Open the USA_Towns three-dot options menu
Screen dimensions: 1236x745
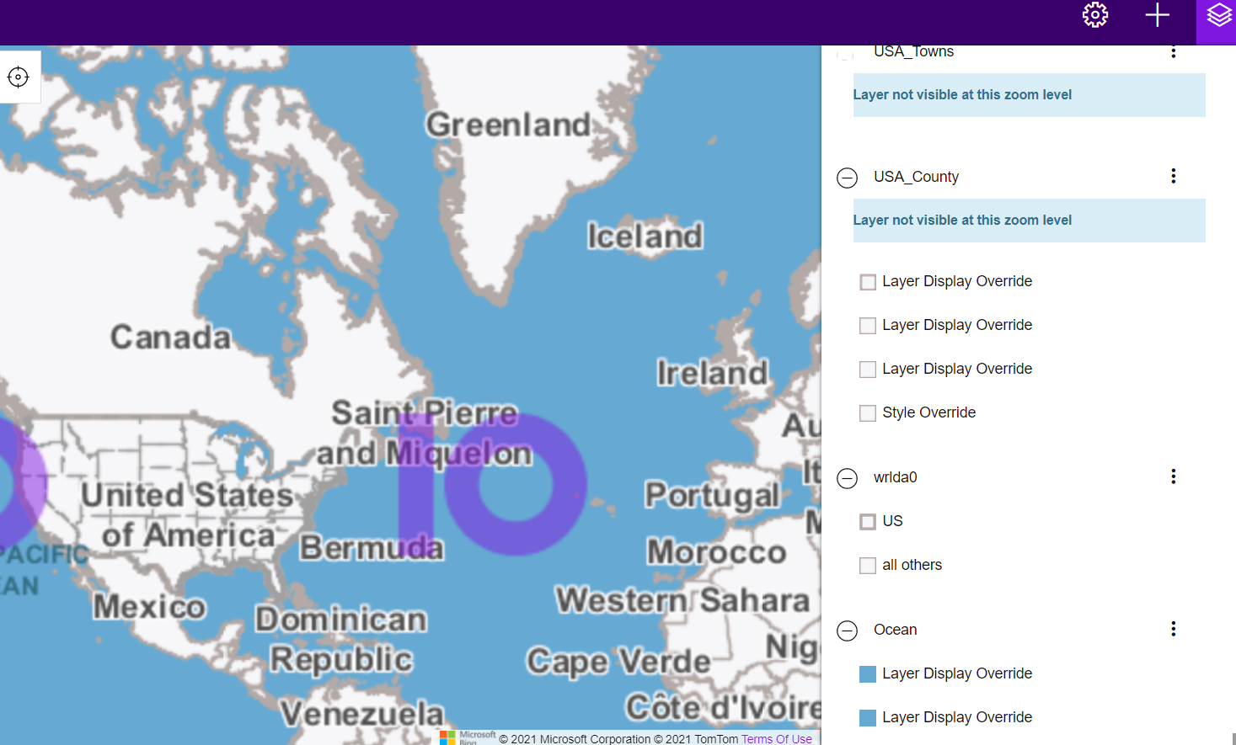[x=1174, y=52]
